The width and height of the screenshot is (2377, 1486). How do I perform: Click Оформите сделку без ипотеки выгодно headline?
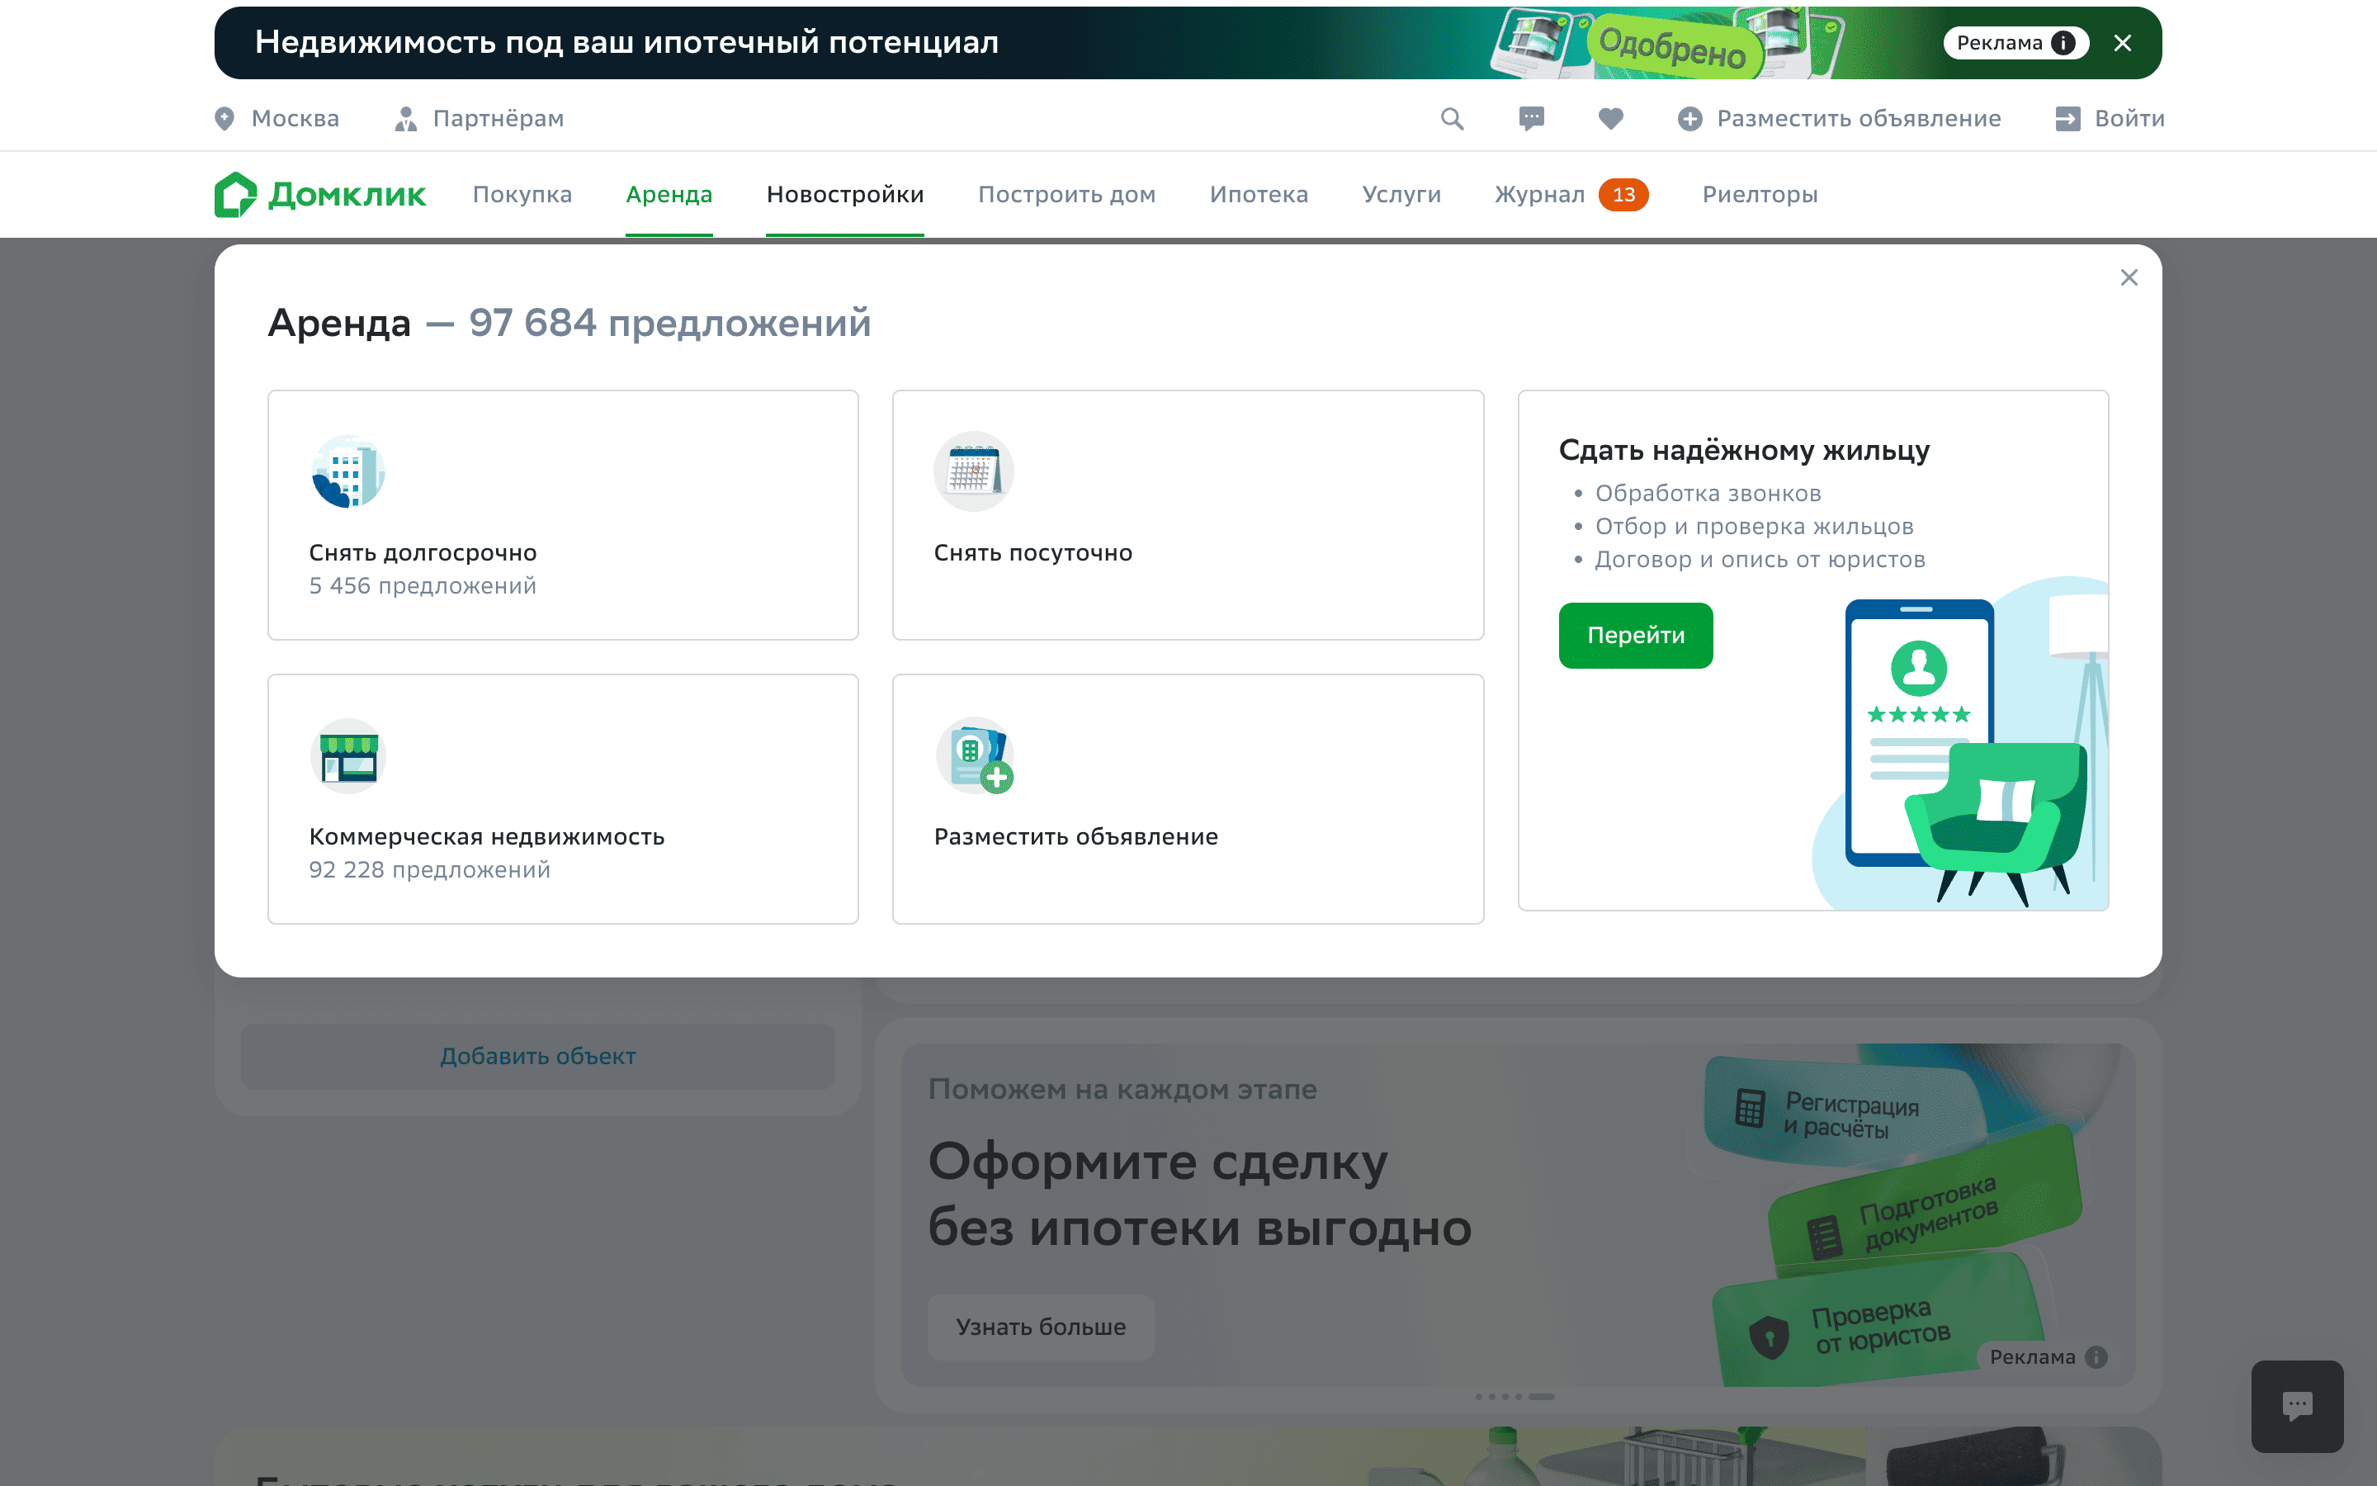click(x=1199, y=1195)
